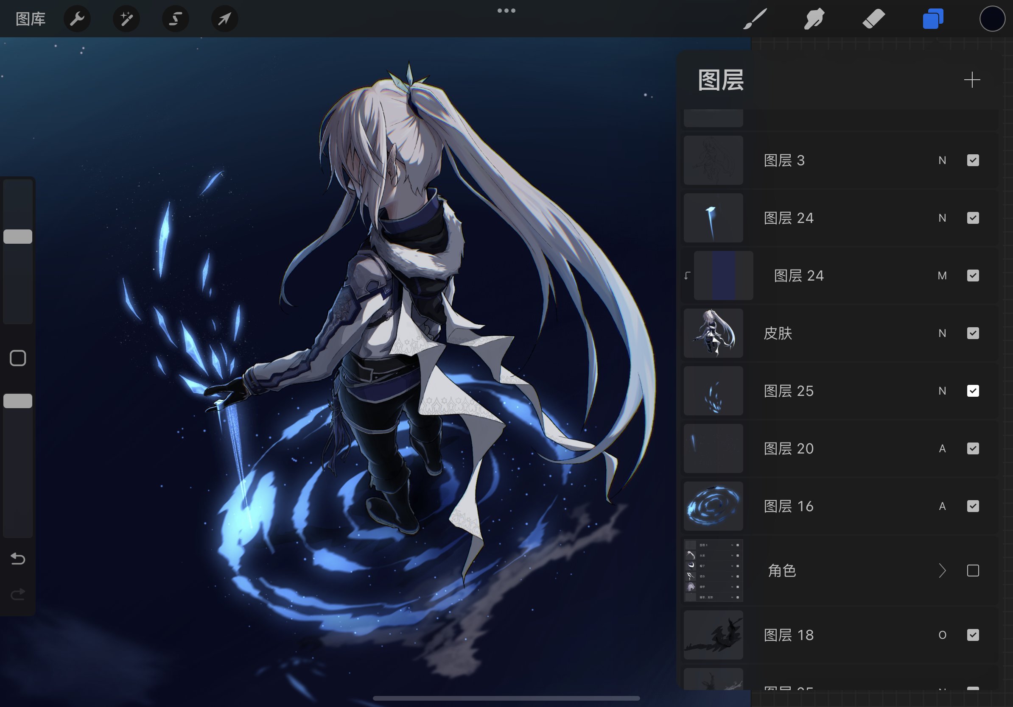The image size is (1013, 707).
Task: Add a new layer with the plus icon
Action: point(972,80)
